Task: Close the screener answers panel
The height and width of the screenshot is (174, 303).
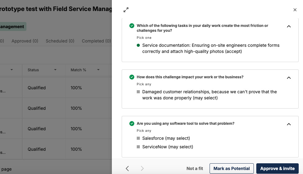Action: [x=295, y=10]
